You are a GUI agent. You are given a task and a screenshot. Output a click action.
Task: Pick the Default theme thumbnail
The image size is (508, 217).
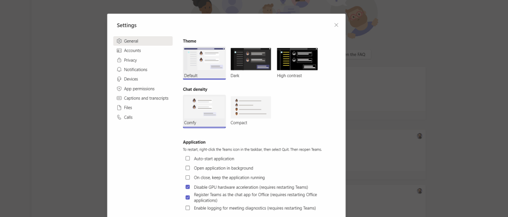tap(204, 59)
